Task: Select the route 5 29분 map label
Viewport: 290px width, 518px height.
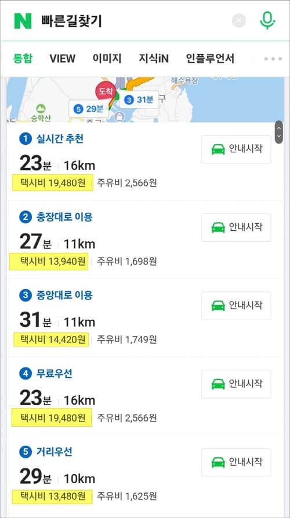Action: point(89,109)
